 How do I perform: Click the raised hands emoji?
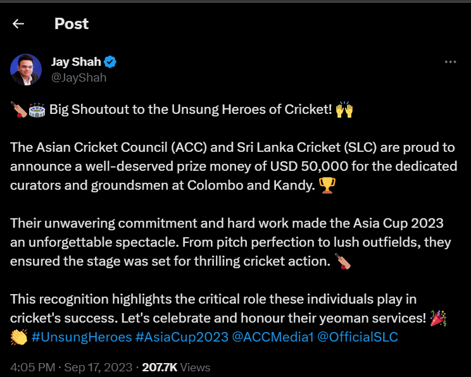coord(344,109)
